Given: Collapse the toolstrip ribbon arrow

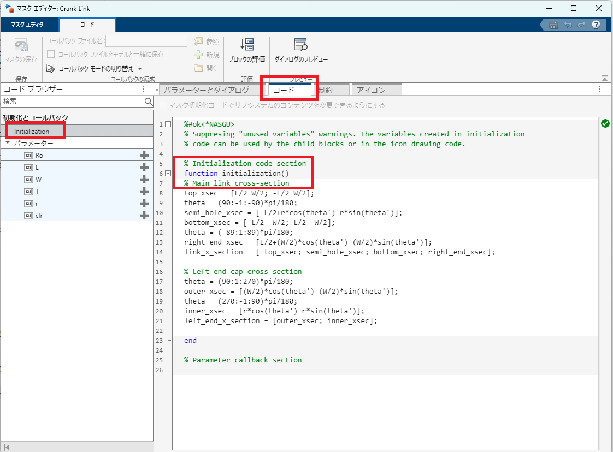Looking at the screenshot, I should pos(605,79).
